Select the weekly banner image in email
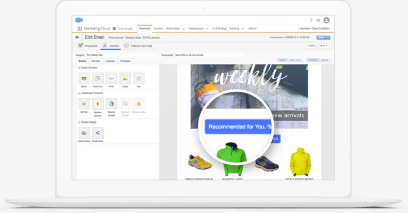Viewport: 408px width, 213px height. click(x=249, y=96)
